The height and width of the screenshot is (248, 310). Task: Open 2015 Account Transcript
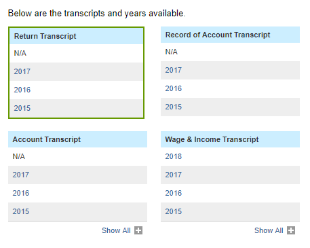(x=21, y=211)
